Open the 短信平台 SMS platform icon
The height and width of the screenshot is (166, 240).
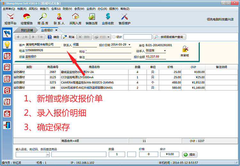(10, 18)
